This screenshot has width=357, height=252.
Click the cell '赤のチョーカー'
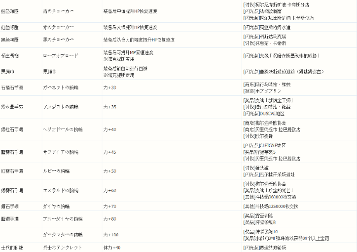(58, 27)
